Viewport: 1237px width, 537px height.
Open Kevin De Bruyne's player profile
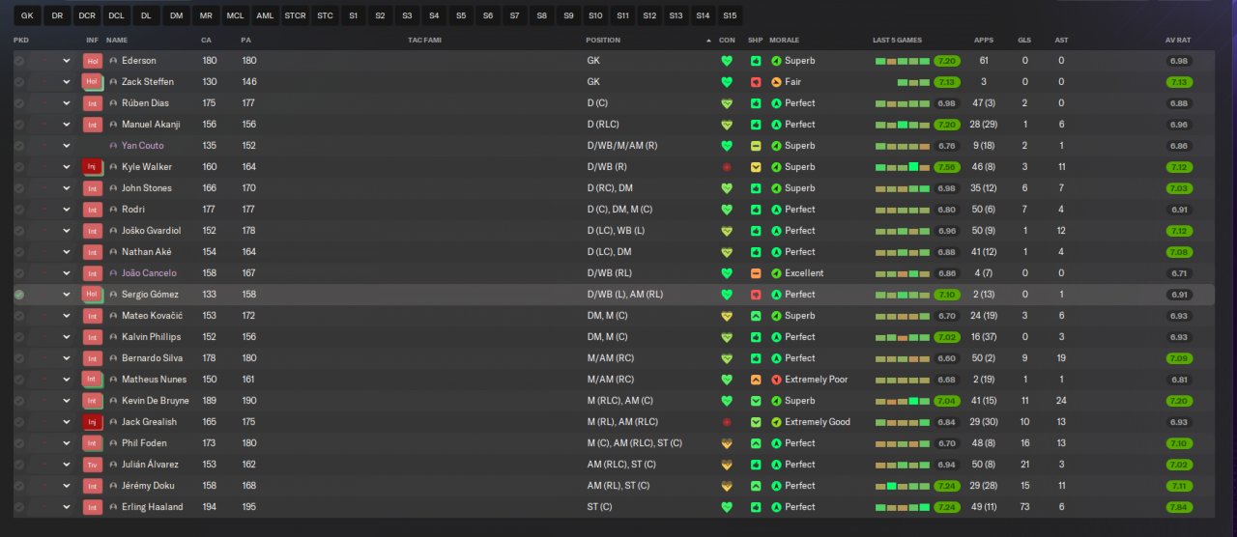click(156, 401)
